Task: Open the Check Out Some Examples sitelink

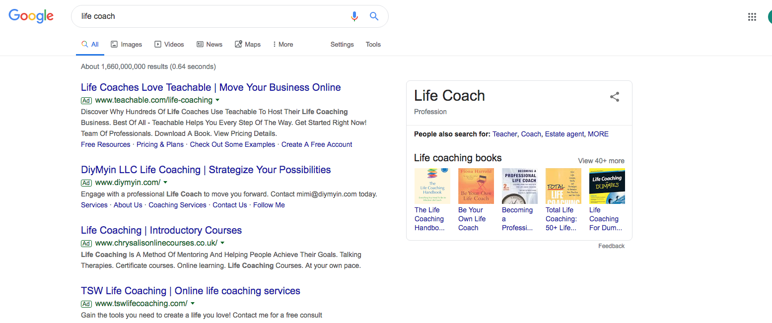Action: (x=232, y=144)
